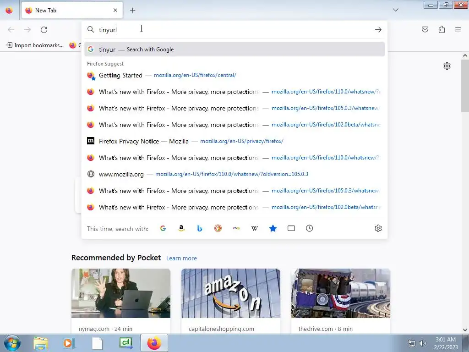This screenshot has width=469, height=352.
Task: Click page scrollbar up arrow
Action: point(465,55)
